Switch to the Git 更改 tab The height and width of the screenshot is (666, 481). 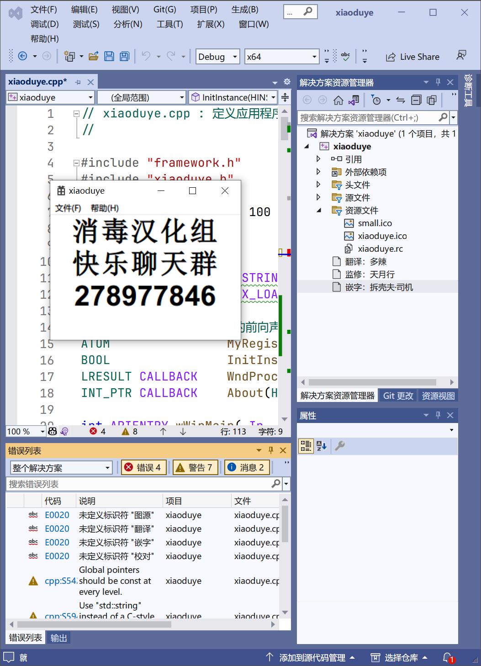click(398, 396)
